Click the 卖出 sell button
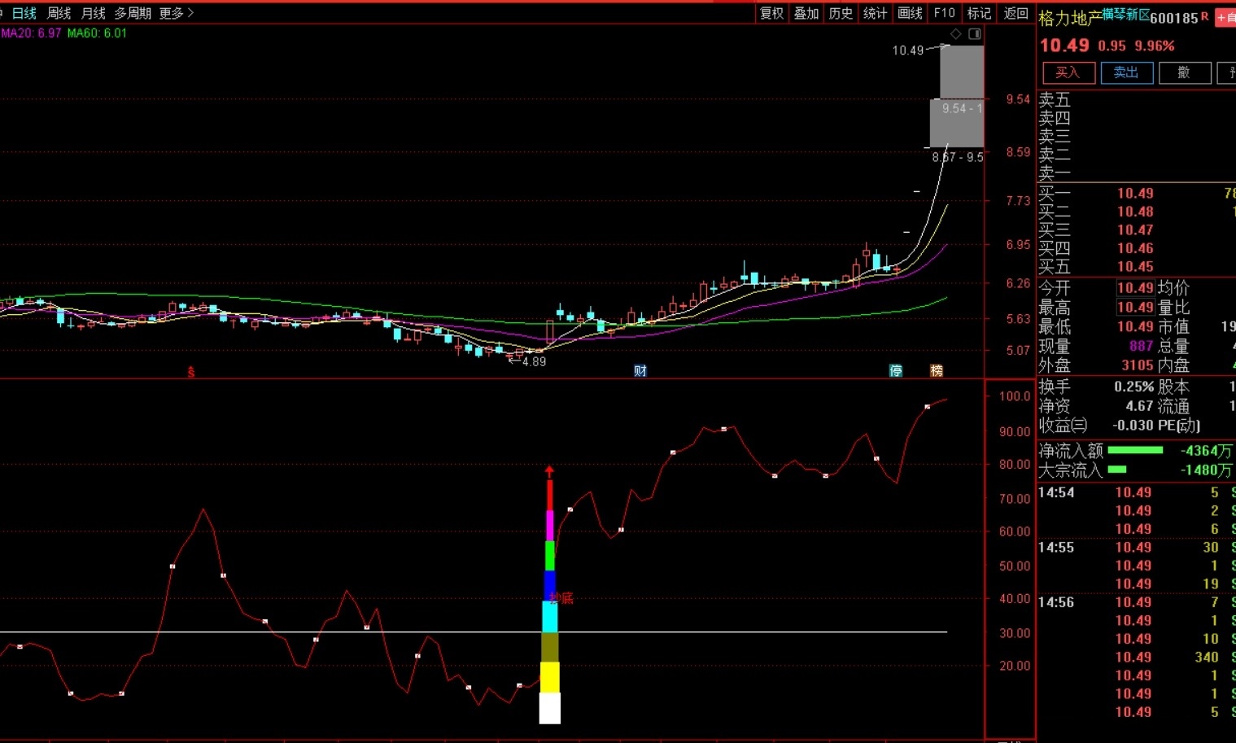The width and height of the screenshot is (1236, 743). point(1126,72)
